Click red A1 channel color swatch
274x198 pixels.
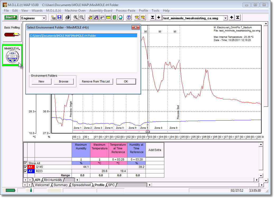coord(30,167)
